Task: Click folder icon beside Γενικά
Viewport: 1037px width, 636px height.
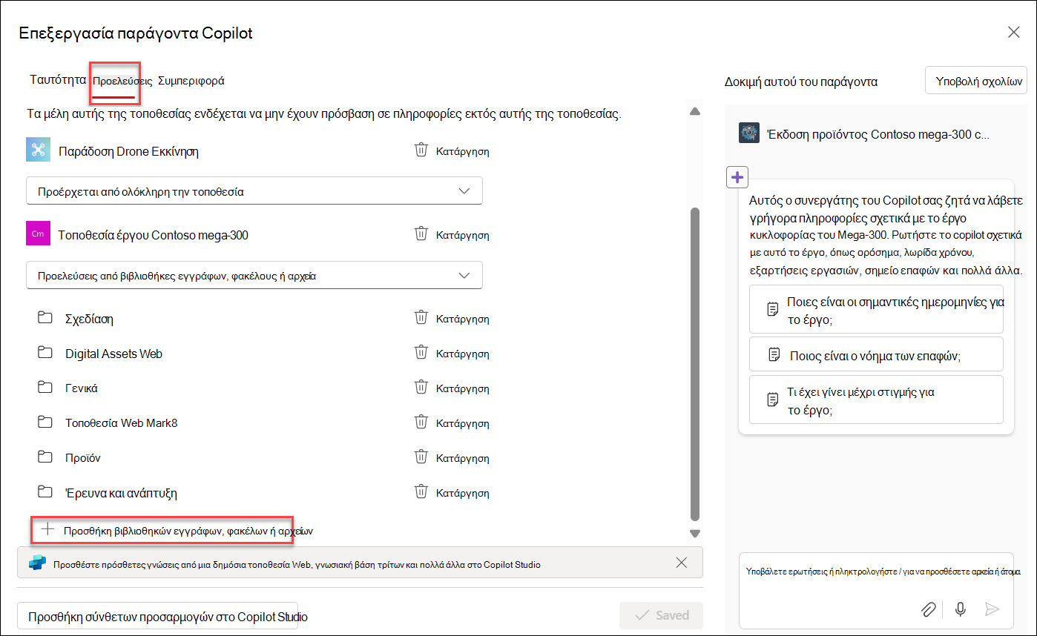Action: pyautogui.click(x=45, y=388)
